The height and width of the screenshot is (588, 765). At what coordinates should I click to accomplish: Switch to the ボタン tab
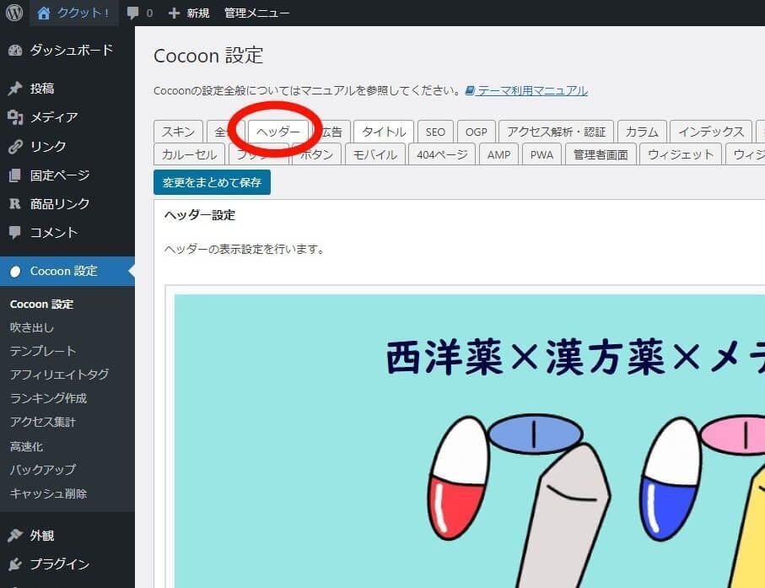coord(316,154)
